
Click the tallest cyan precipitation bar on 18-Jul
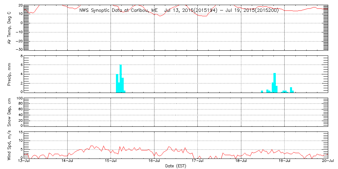coord(275,82)
